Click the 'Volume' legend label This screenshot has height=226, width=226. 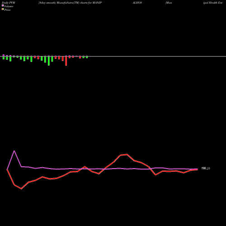pos(9,6)
